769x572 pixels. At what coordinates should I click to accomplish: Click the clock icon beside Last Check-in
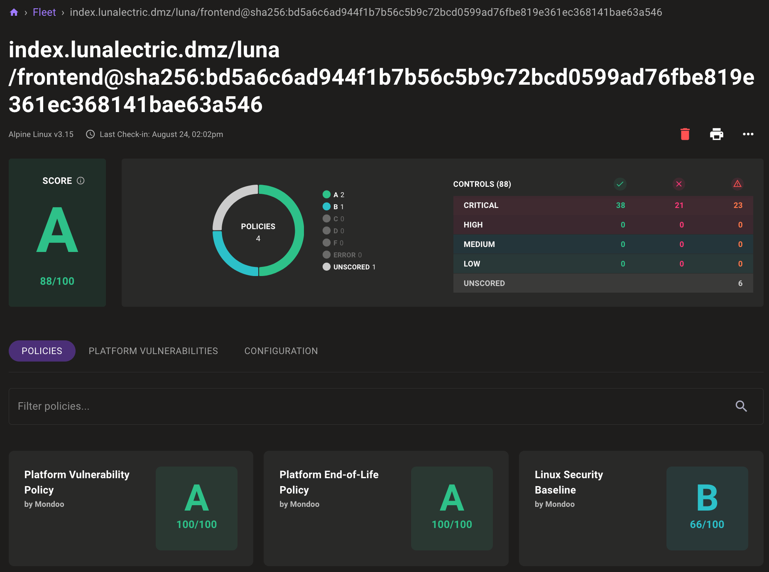[90, 134]
